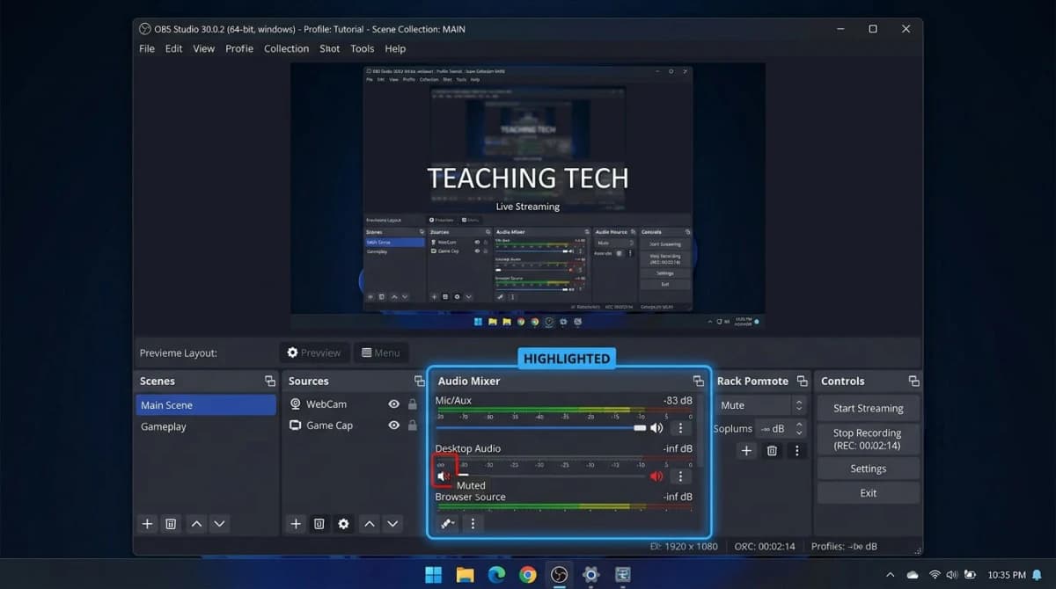Screen dimensions: 1056x589
Task: Undock the Controls panel using its float icon
Action: tap(914, 381)
